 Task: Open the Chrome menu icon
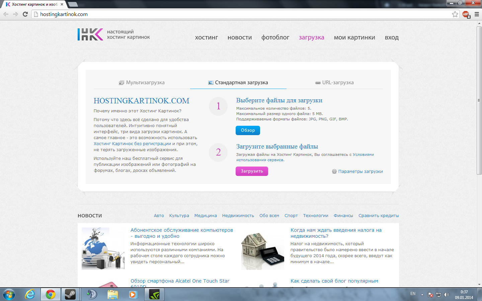tap(477, 14)
